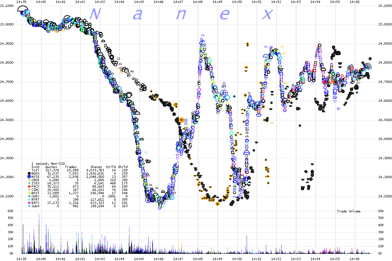Select the green CBOE legend dot
The height and width of the screenshot is (261, 392).
point(29,180)
